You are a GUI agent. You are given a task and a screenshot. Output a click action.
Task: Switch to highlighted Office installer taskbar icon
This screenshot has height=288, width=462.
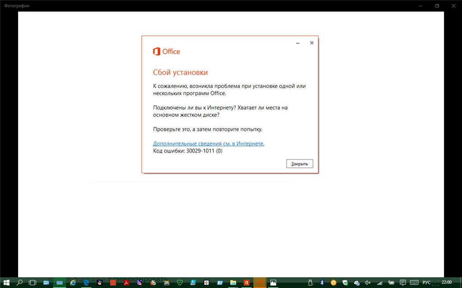260,283
